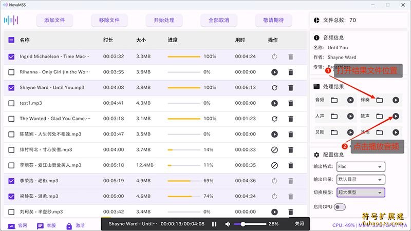Sort by the 用时 column header
This screenshot has width=411, height=231.
(240, 40)
